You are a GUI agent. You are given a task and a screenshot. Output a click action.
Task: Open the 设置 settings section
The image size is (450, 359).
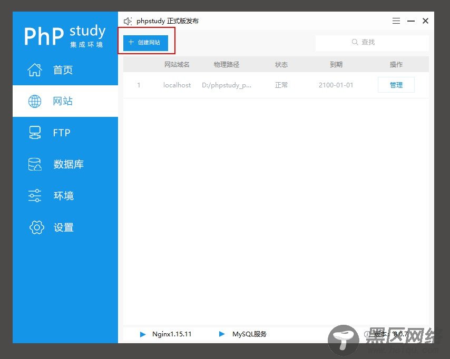point(65,227)
